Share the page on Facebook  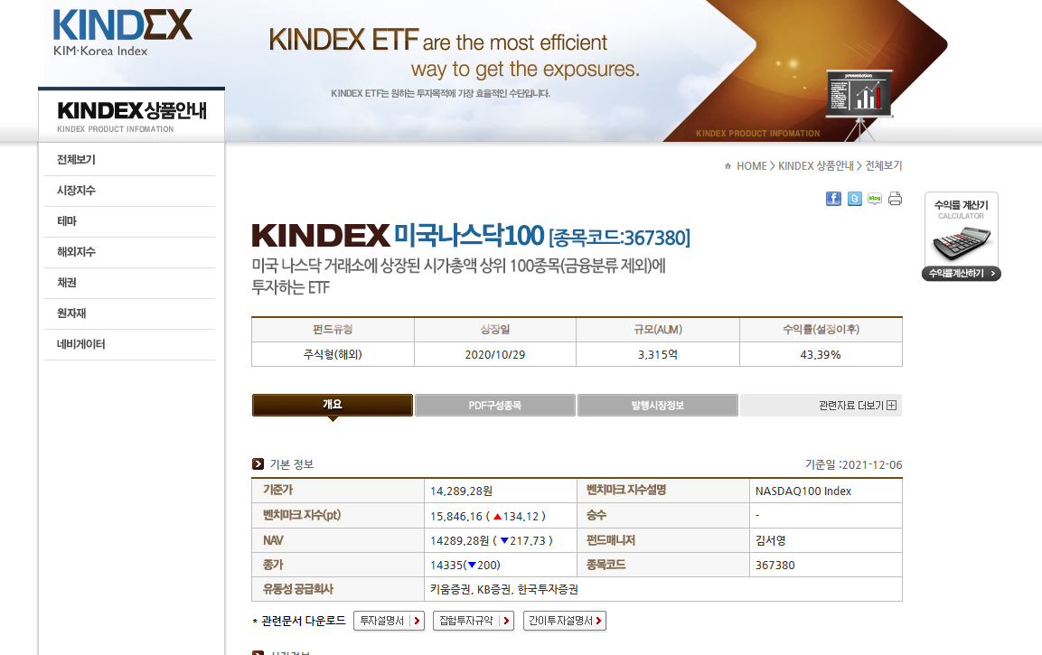pos(833,199)
